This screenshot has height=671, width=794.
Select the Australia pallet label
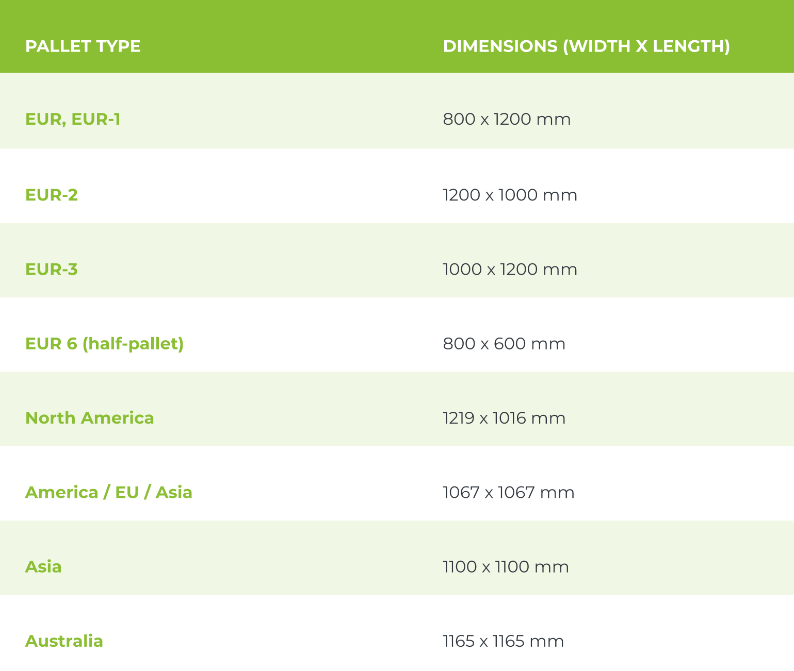64,641
